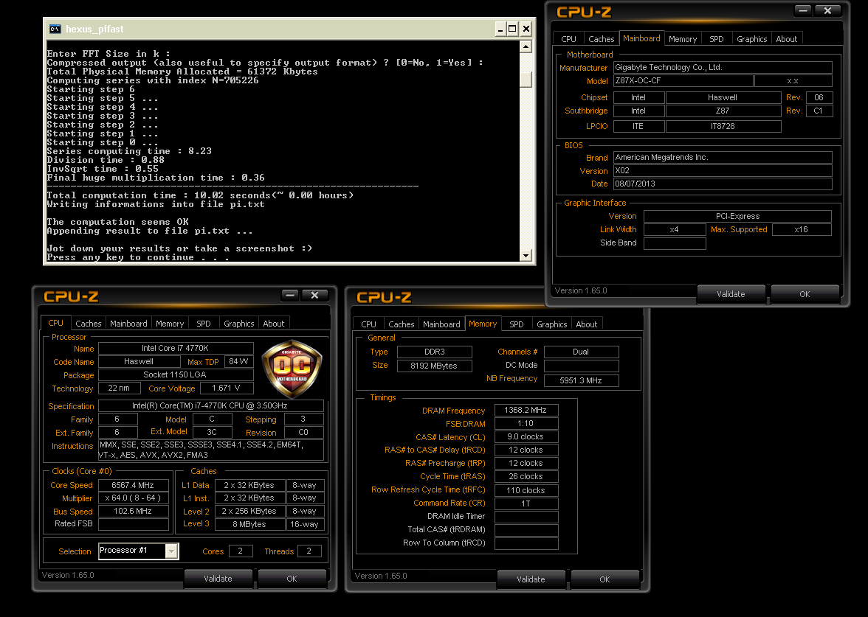The height and width of the screenshot is (617, 868).
Task: Minimize the hexus_pifast console window
Action: tap(500, 29)
